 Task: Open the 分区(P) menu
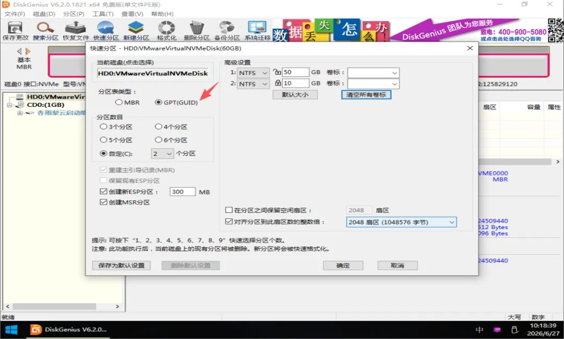click(74, 14)
